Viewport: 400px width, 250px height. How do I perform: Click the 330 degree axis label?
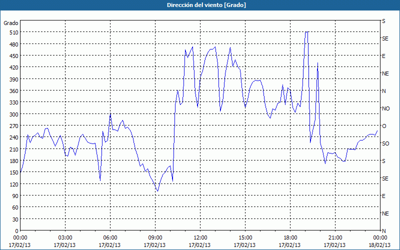(14, 102)
